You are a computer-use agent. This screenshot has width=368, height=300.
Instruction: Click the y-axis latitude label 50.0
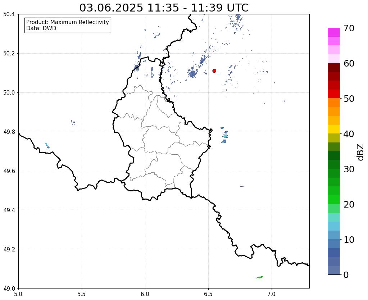pyautogui.click(x=9, y=93)
